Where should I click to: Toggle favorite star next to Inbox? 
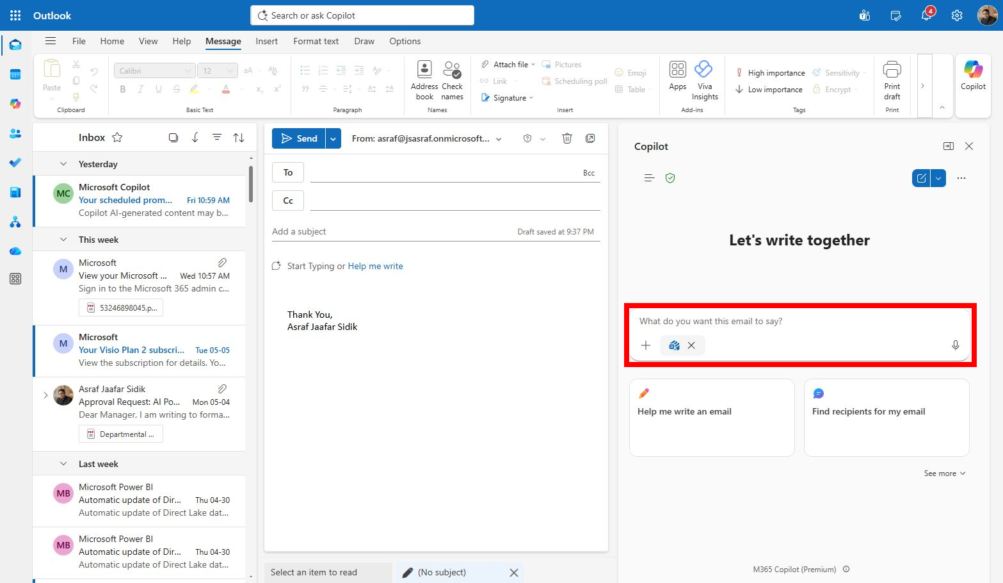coord(117,137)
